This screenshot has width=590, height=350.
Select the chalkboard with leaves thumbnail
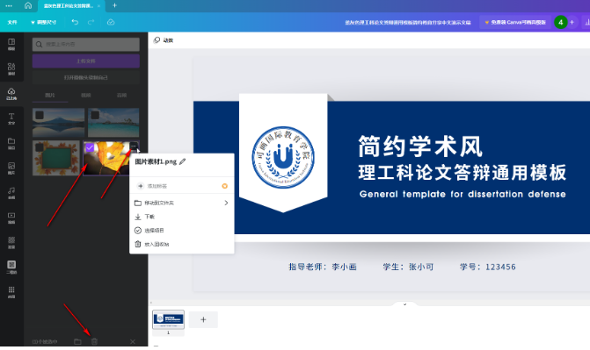tap(56, 158)
